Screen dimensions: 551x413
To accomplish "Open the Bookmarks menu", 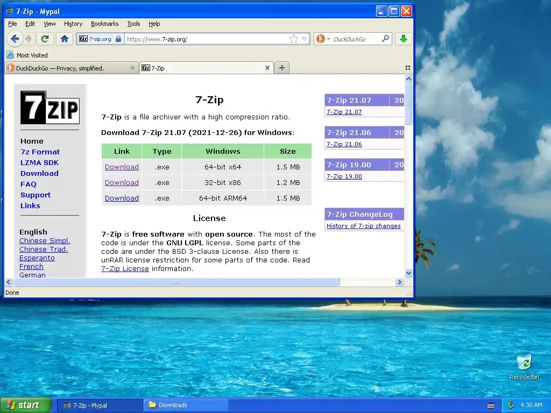I will (x=105, y=24).
